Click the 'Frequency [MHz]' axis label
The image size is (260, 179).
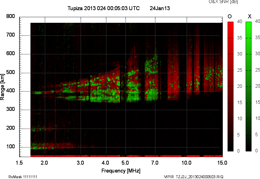click(x=121, y=171)
